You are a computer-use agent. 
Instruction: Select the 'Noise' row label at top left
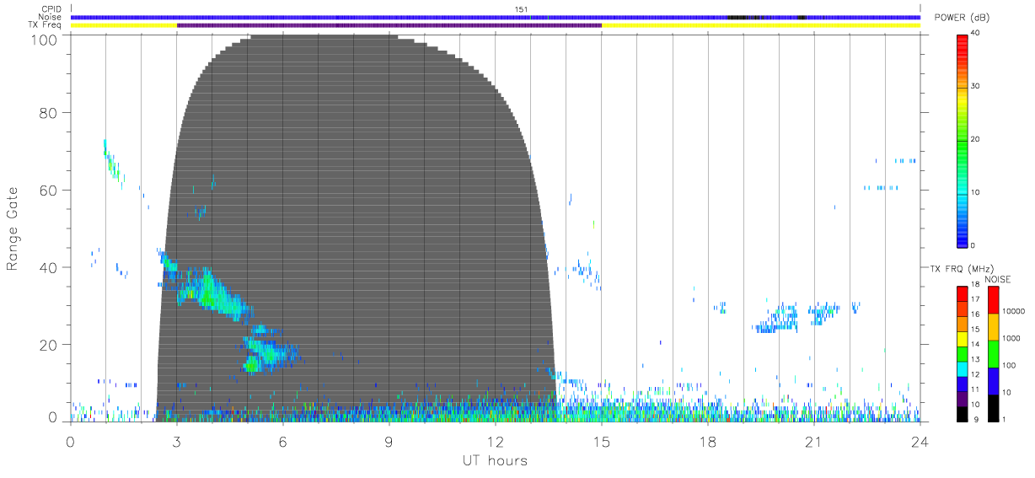pyautogui.click(x=51, y=17)
